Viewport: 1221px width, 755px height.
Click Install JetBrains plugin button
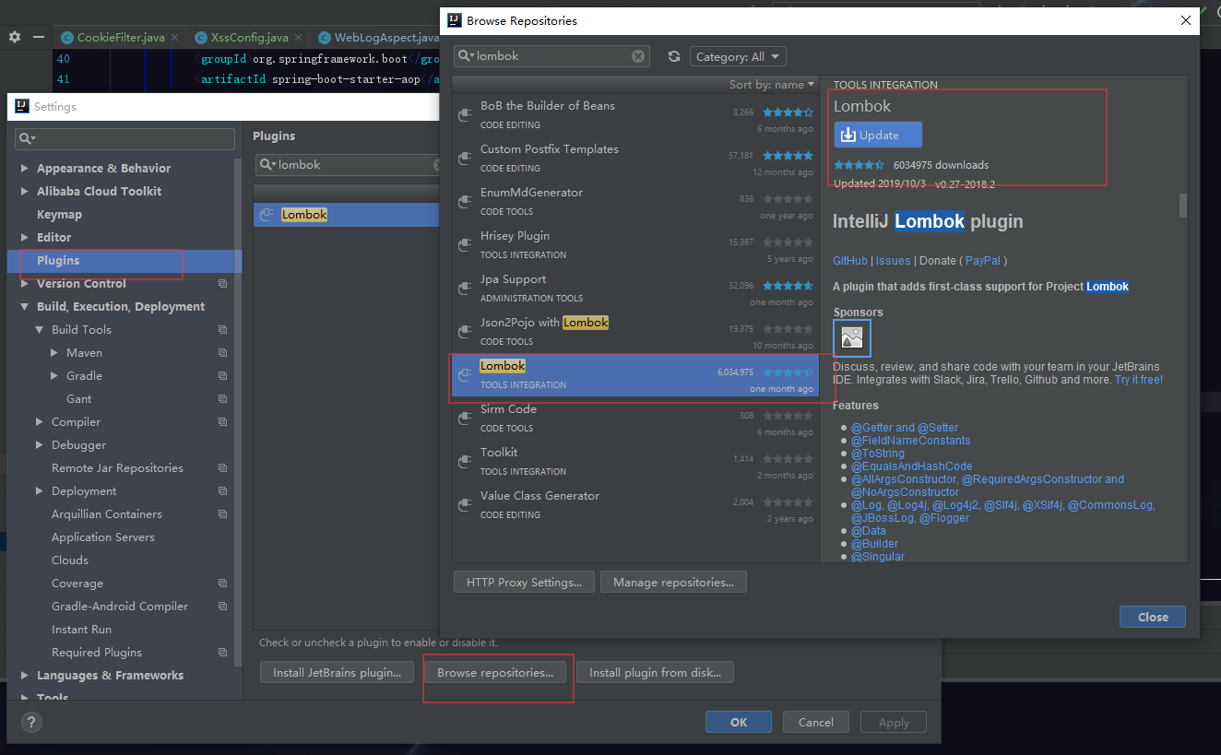point(337,673)
